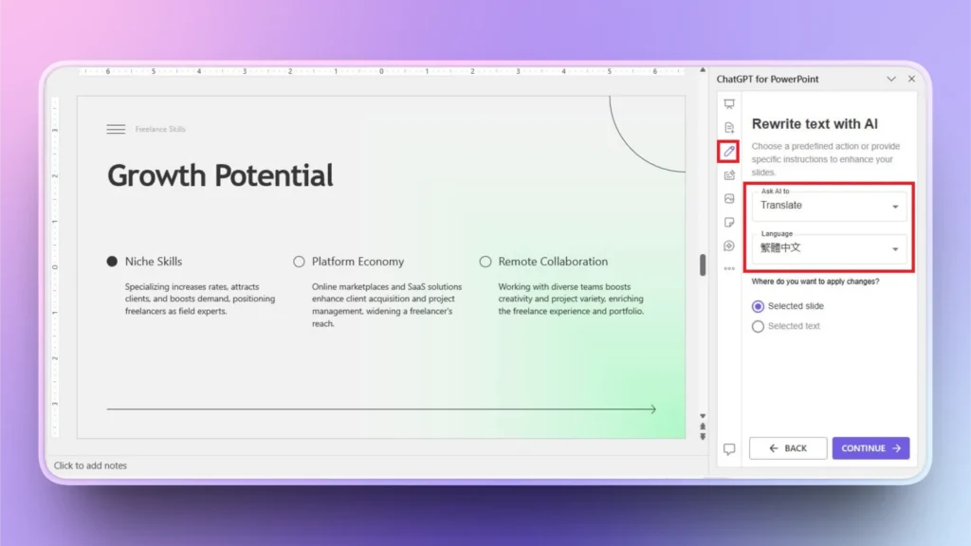Viewport: 971px width, 546px height.
Task: Open the more options ellipsis in sidebar
Action: pyautogui.click(x=728, y=270)
